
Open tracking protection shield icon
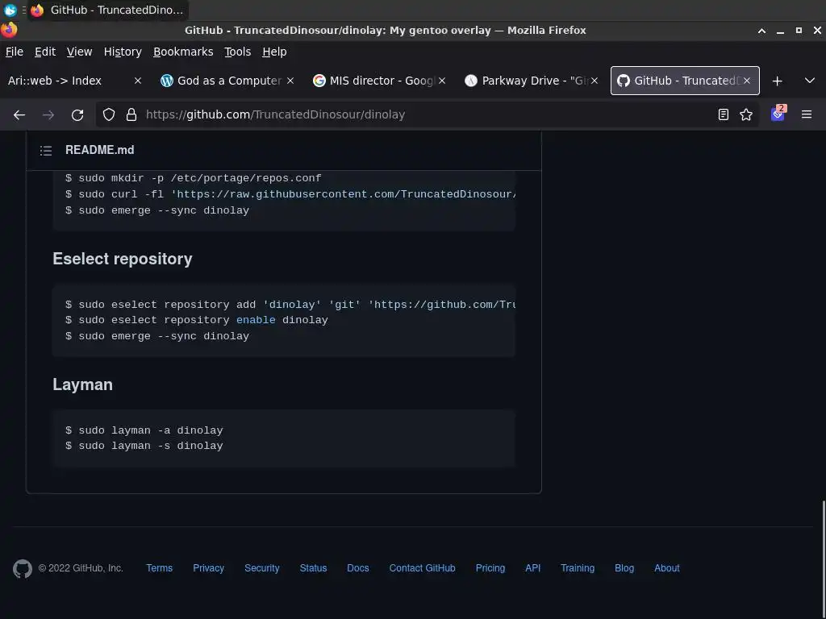point(109,114)
